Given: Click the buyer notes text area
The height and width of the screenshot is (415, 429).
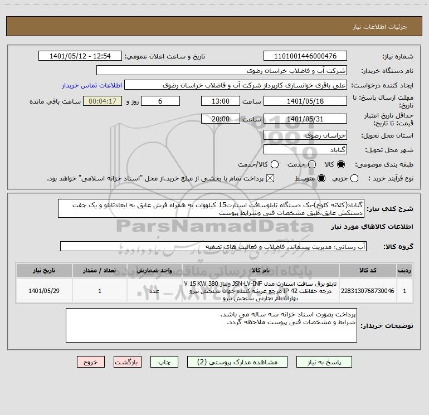Looking at the screenshot, I should (211, 325).
